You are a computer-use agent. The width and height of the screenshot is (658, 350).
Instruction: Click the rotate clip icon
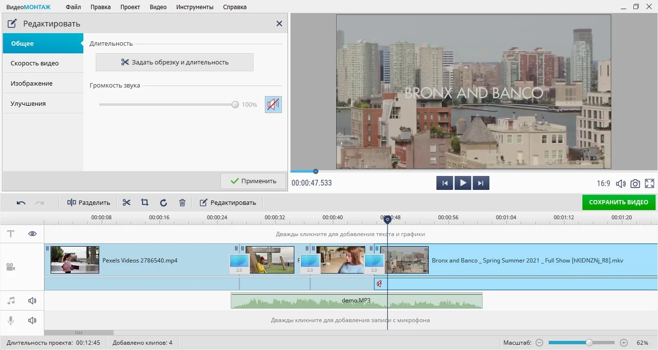(x=163, y=203)
